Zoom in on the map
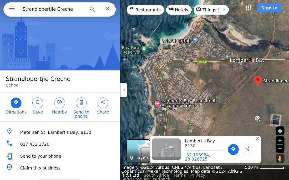289x180 pixels. (280, 141)
